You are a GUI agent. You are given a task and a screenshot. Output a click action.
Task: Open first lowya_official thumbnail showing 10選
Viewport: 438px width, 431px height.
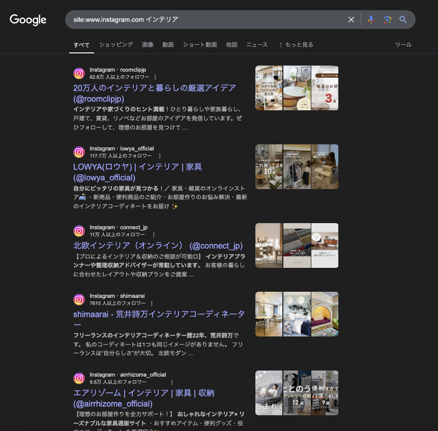pyautogui.click(x=269, y=167)
